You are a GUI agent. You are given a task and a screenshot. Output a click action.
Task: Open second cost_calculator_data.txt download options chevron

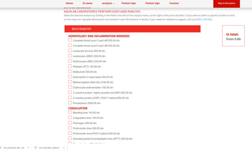(x=64, y=147)
